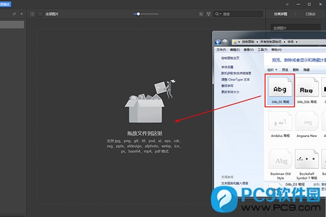The height and width of the screenshot is (217, 326).
Task: Click 所有控制面板项 in the address breadcrumb
Action: tap(270, 42)
